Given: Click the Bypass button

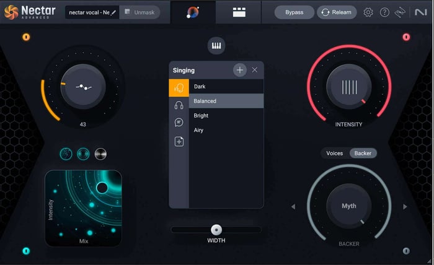Looking at the screenshot, I should 294,12.
